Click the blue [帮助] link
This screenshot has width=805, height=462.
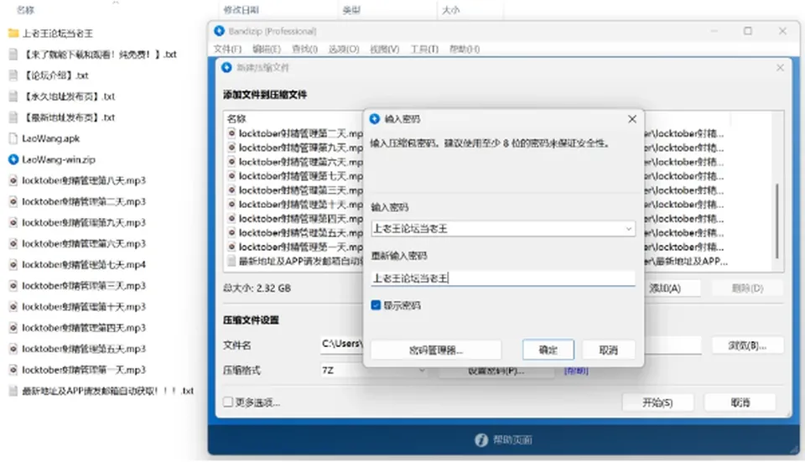pyautogui.click(x=576, y=371)
